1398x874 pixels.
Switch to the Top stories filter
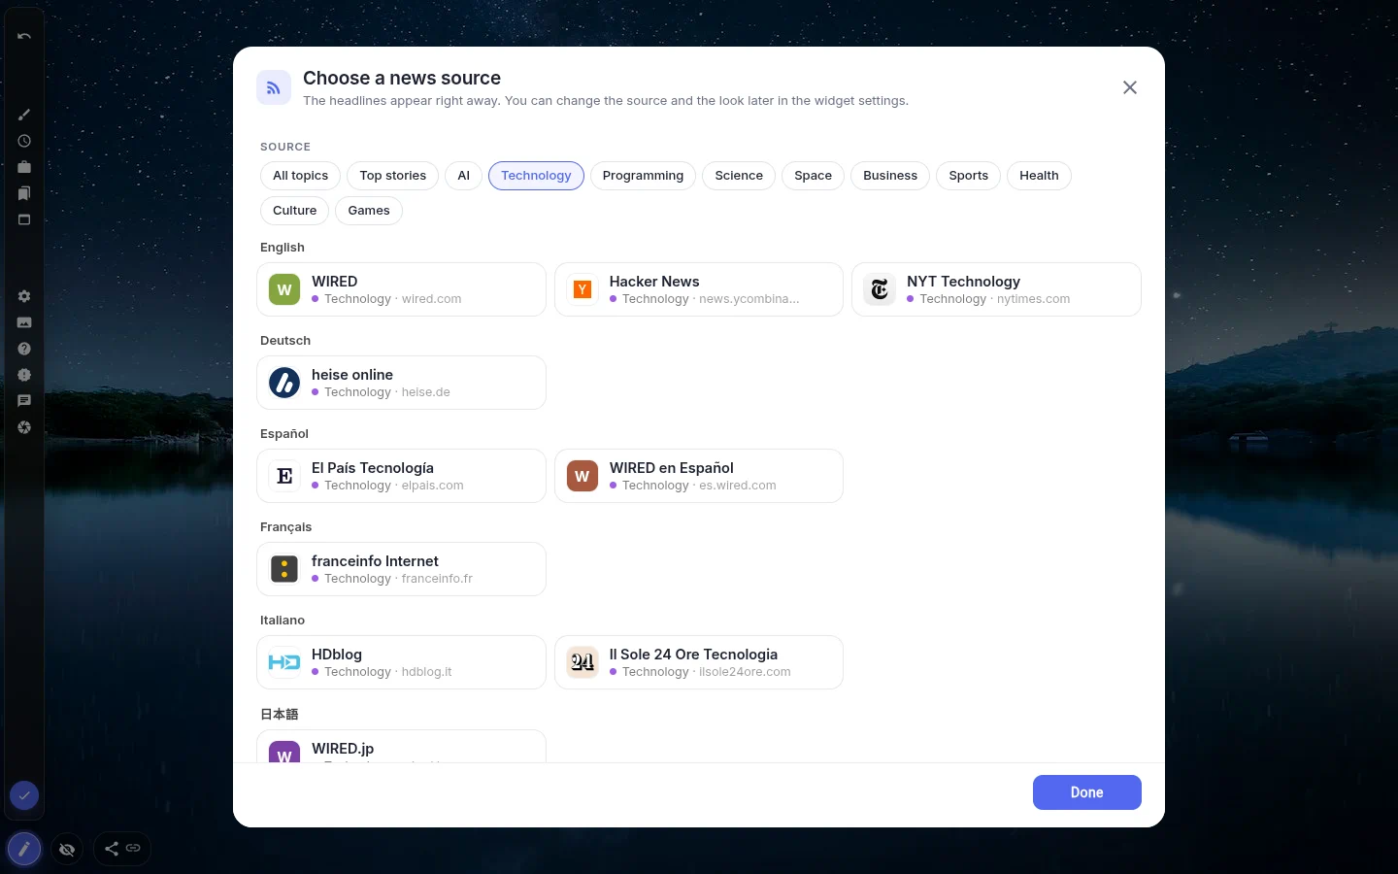[393, 176]
